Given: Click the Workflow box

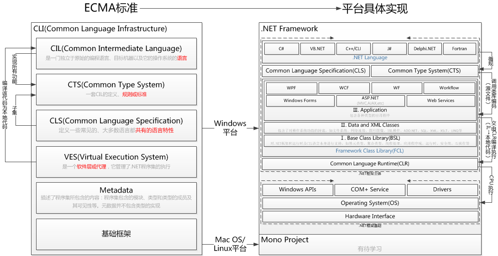Looking at the screenshot, I should (449, 88).
